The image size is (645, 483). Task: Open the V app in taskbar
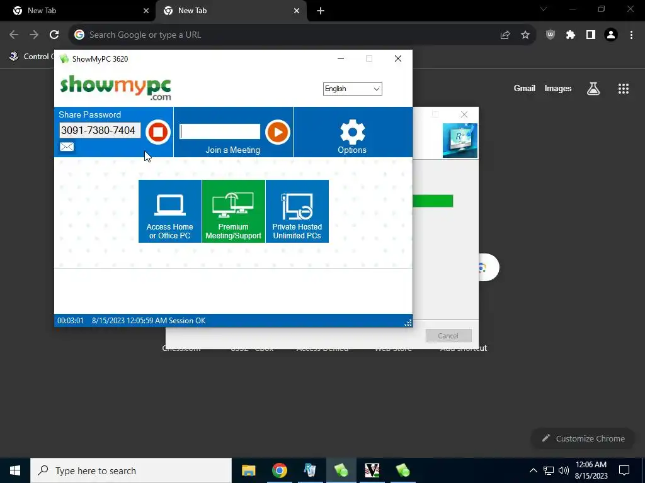click(372, 470)
